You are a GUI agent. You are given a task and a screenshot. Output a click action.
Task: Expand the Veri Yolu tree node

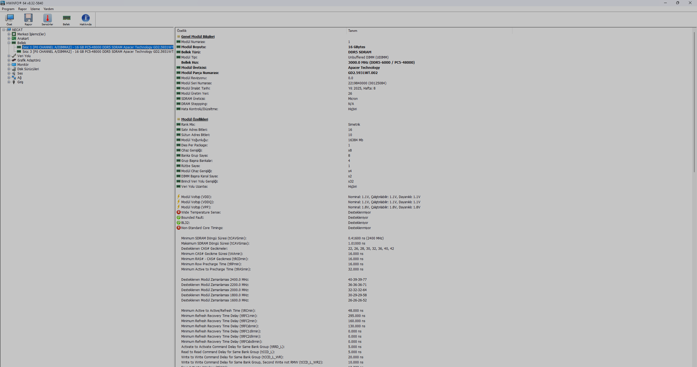click(9, 56)
